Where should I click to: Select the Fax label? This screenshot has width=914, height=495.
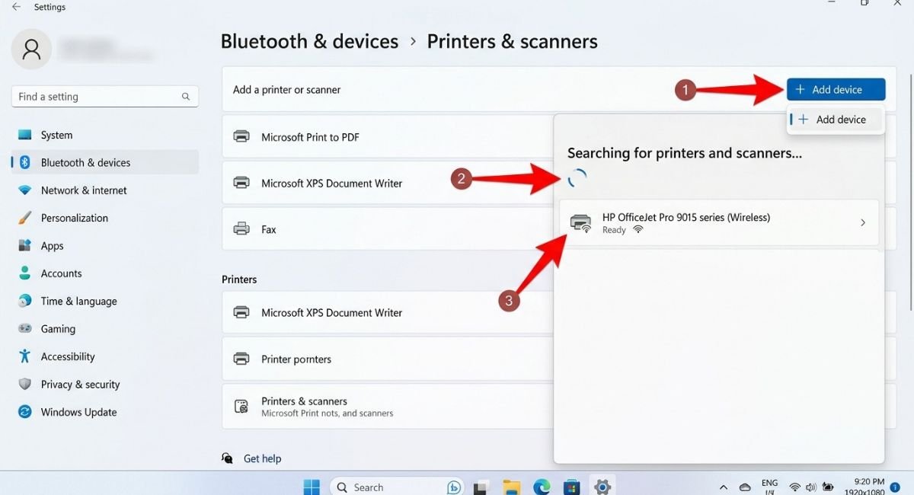(x=269, y=229)
